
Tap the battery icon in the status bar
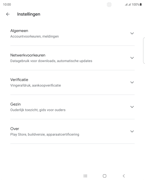click(141, 4)
